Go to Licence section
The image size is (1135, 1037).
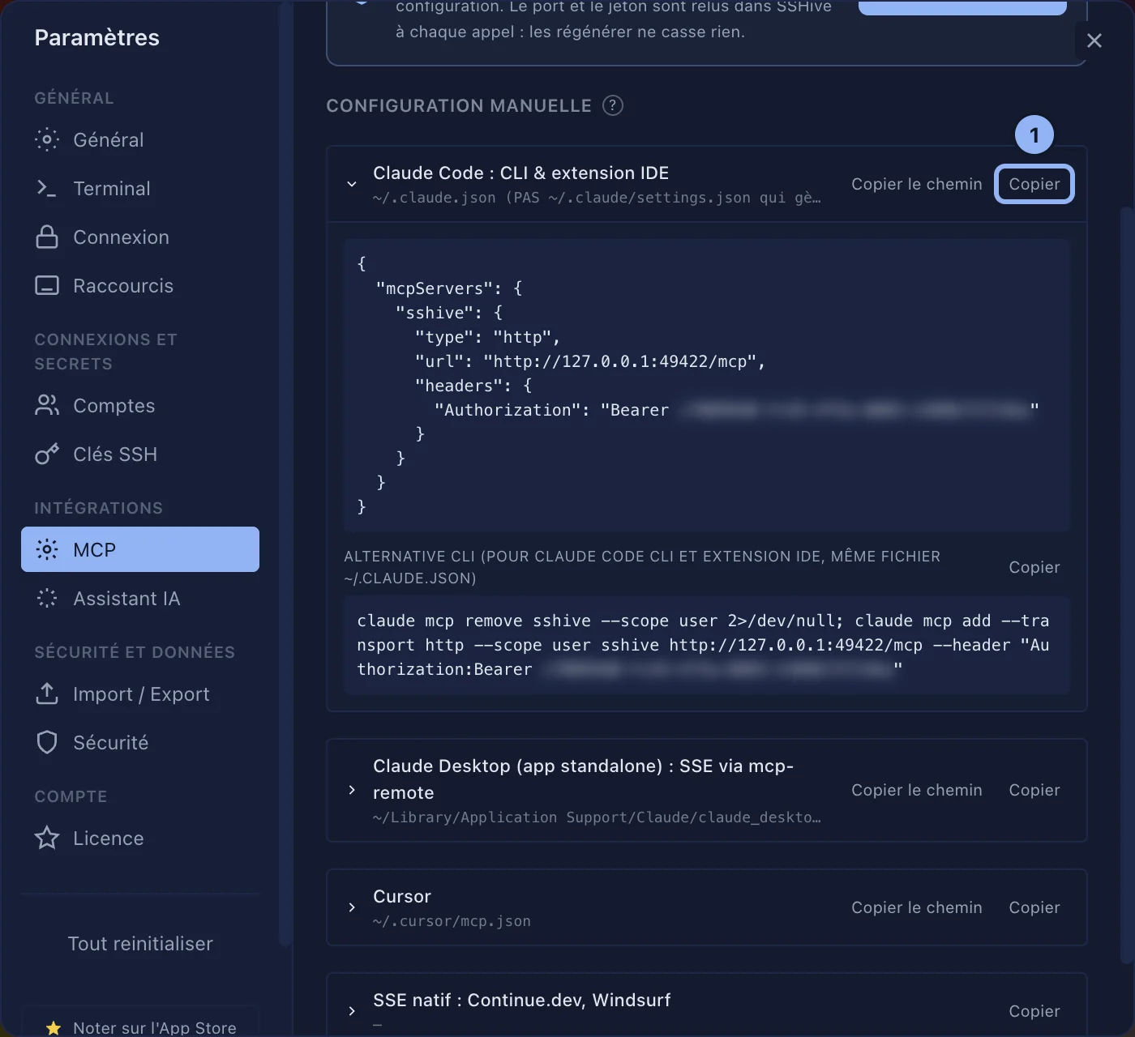[x=140, y=839]
